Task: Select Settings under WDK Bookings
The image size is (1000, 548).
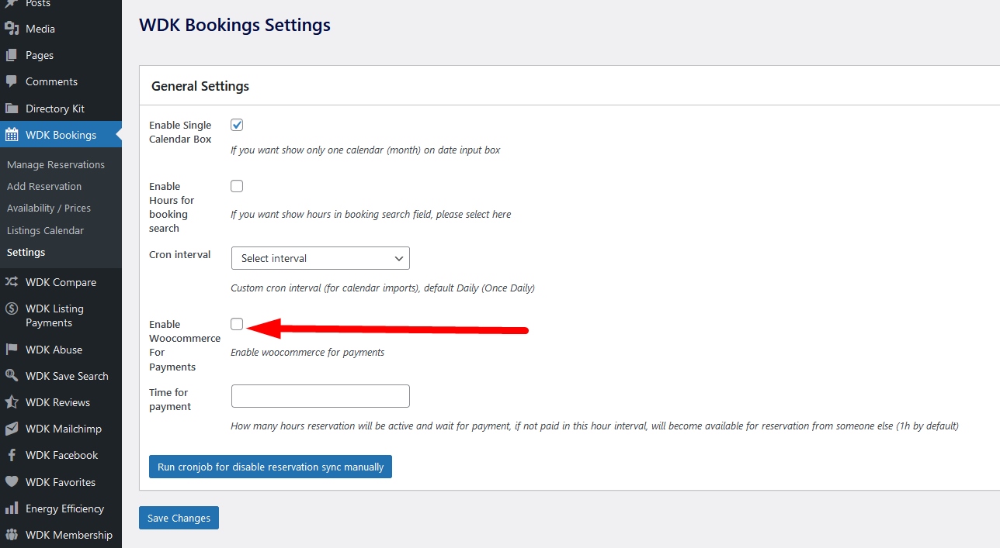Action: point(26,252)
